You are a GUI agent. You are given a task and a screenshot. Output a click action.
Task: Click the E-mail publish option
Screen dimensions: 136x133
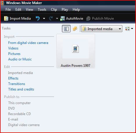(13, 119)
